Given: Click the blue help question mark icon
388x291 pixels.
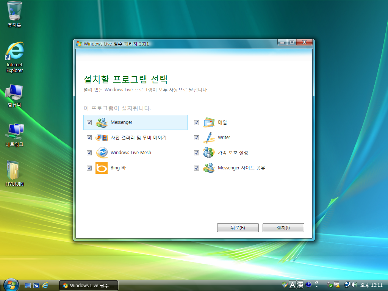Looking at the screenshot, I should pos(308,285).
